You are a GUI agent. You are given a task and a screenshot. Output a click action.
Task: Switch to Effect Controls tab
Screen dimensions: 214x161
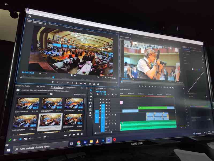coord(54,25)
